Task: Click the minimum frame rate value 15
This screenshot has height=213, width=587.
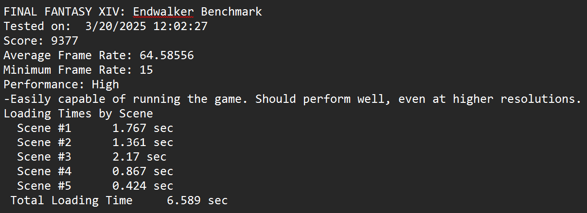Action: click(x=146, y=70)
